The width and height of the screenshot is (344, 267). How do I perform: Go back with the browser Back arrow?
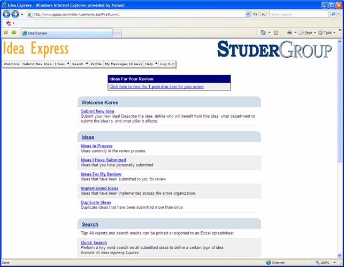coord(6,14)
